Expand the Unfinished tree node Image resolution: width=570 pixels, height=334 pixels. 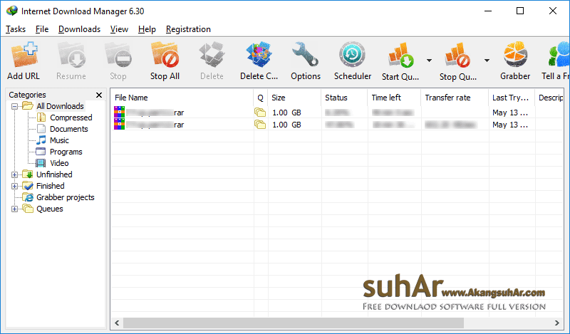(14, 174)
